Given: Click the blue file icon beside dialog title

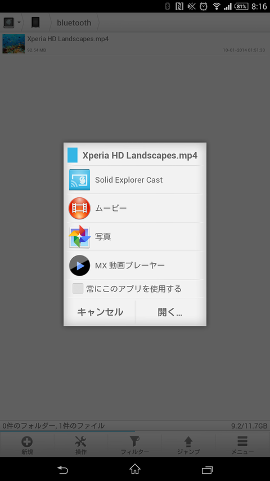Looking at the screenshot, I should (x=73, y=155).
